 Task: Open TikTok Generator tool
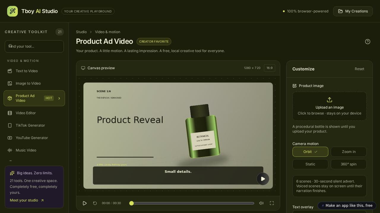[34, 125]
